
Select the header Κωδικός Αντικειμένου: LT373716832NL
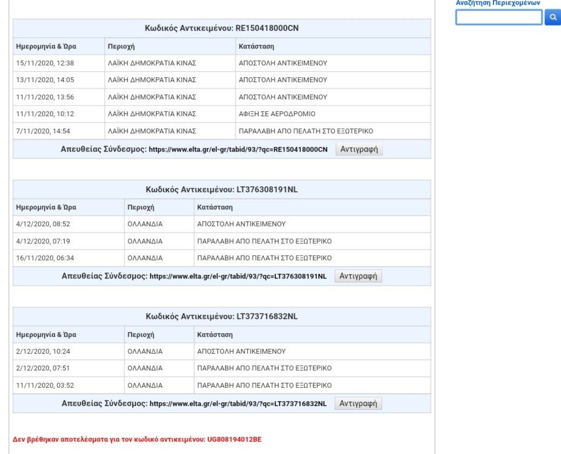pyautogui.click(x=221, y=317)
